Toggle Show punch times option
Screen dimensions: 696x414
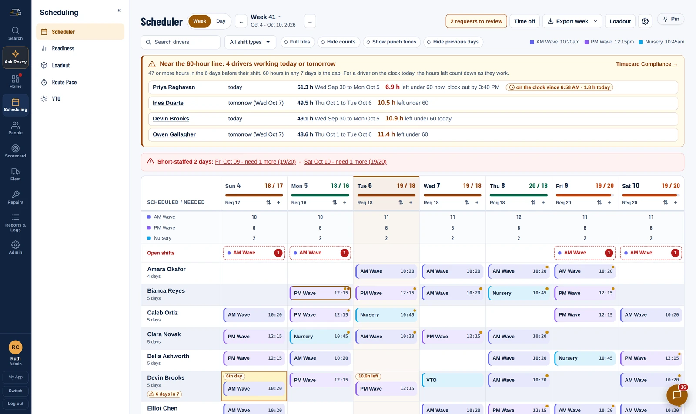pos(391,42)
